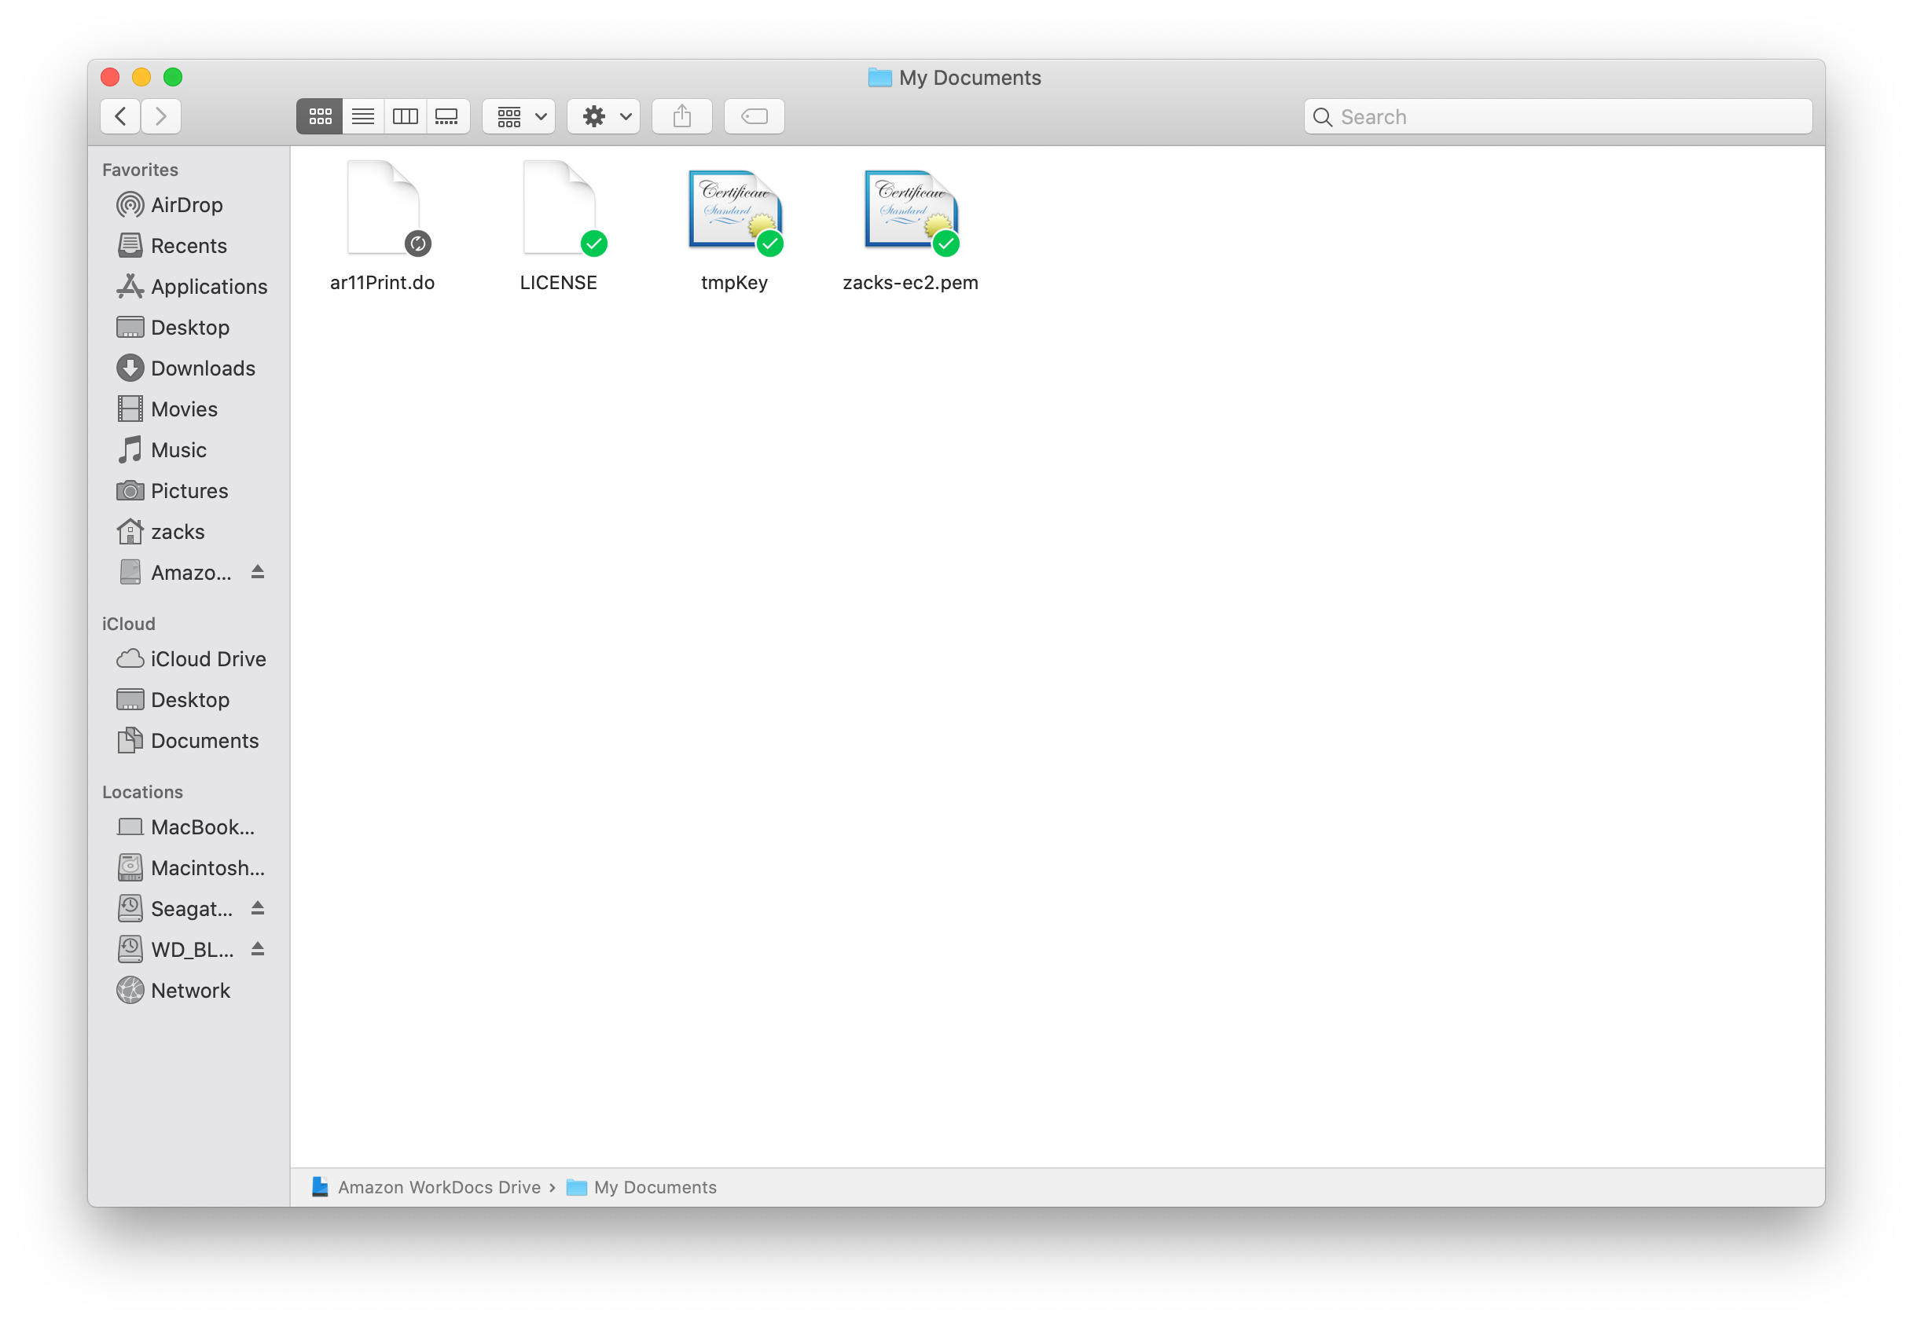The height and width of the screenshot is (1323, 1913).
Task: Open AirDrop in the sidebar
Action: pos(185,205)
